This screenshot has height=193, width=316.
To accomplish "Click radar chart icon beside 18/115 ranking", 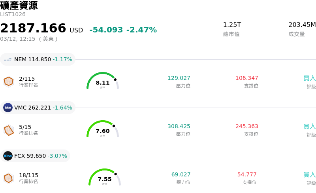I will pos(9,178).
